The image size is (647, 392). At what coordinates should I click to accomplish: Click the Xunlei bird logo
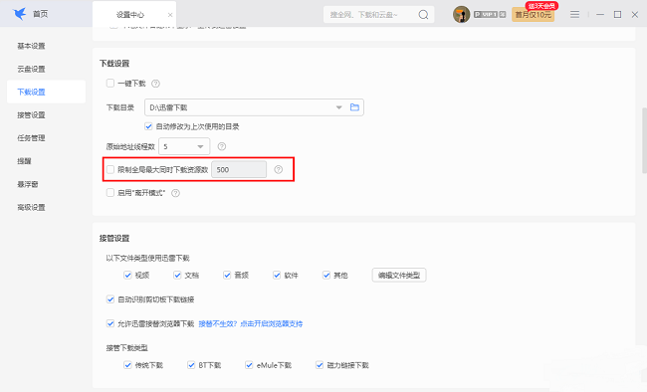19,14
